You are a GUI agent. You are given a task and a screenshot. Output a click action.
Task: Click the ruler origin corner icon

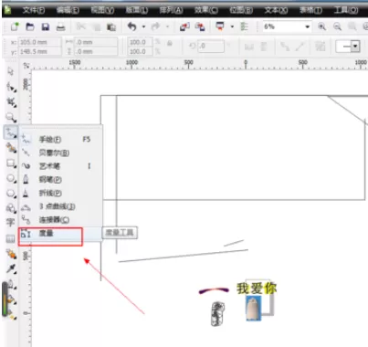coord(26,66)
